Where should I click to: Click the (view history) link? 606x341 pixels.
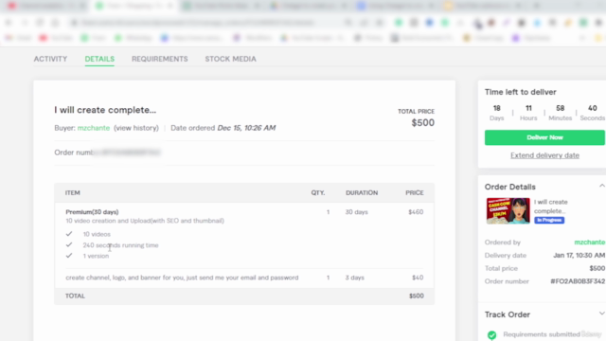coord(136,128)
